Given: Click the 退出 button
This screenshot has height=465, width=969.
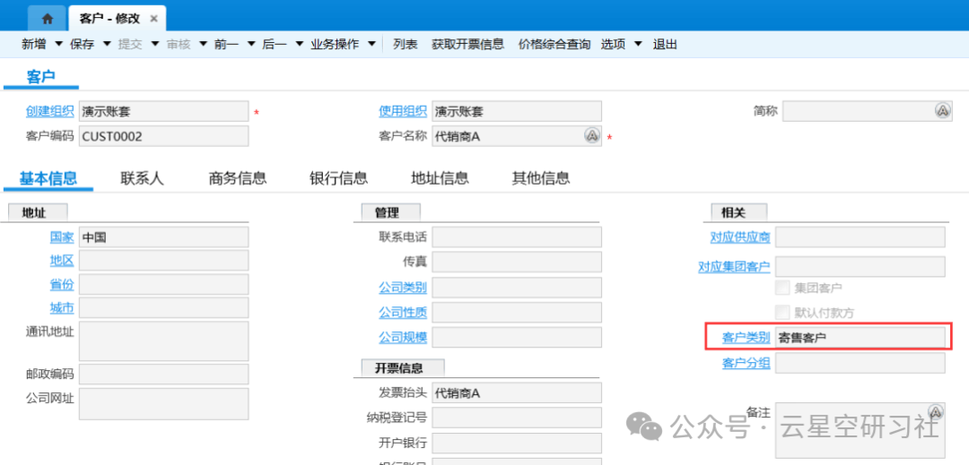Looking at the screenshot, I should 665,44.
